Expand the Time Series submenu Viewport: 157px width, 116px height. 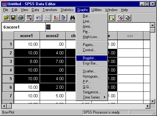tap(92, 97)
